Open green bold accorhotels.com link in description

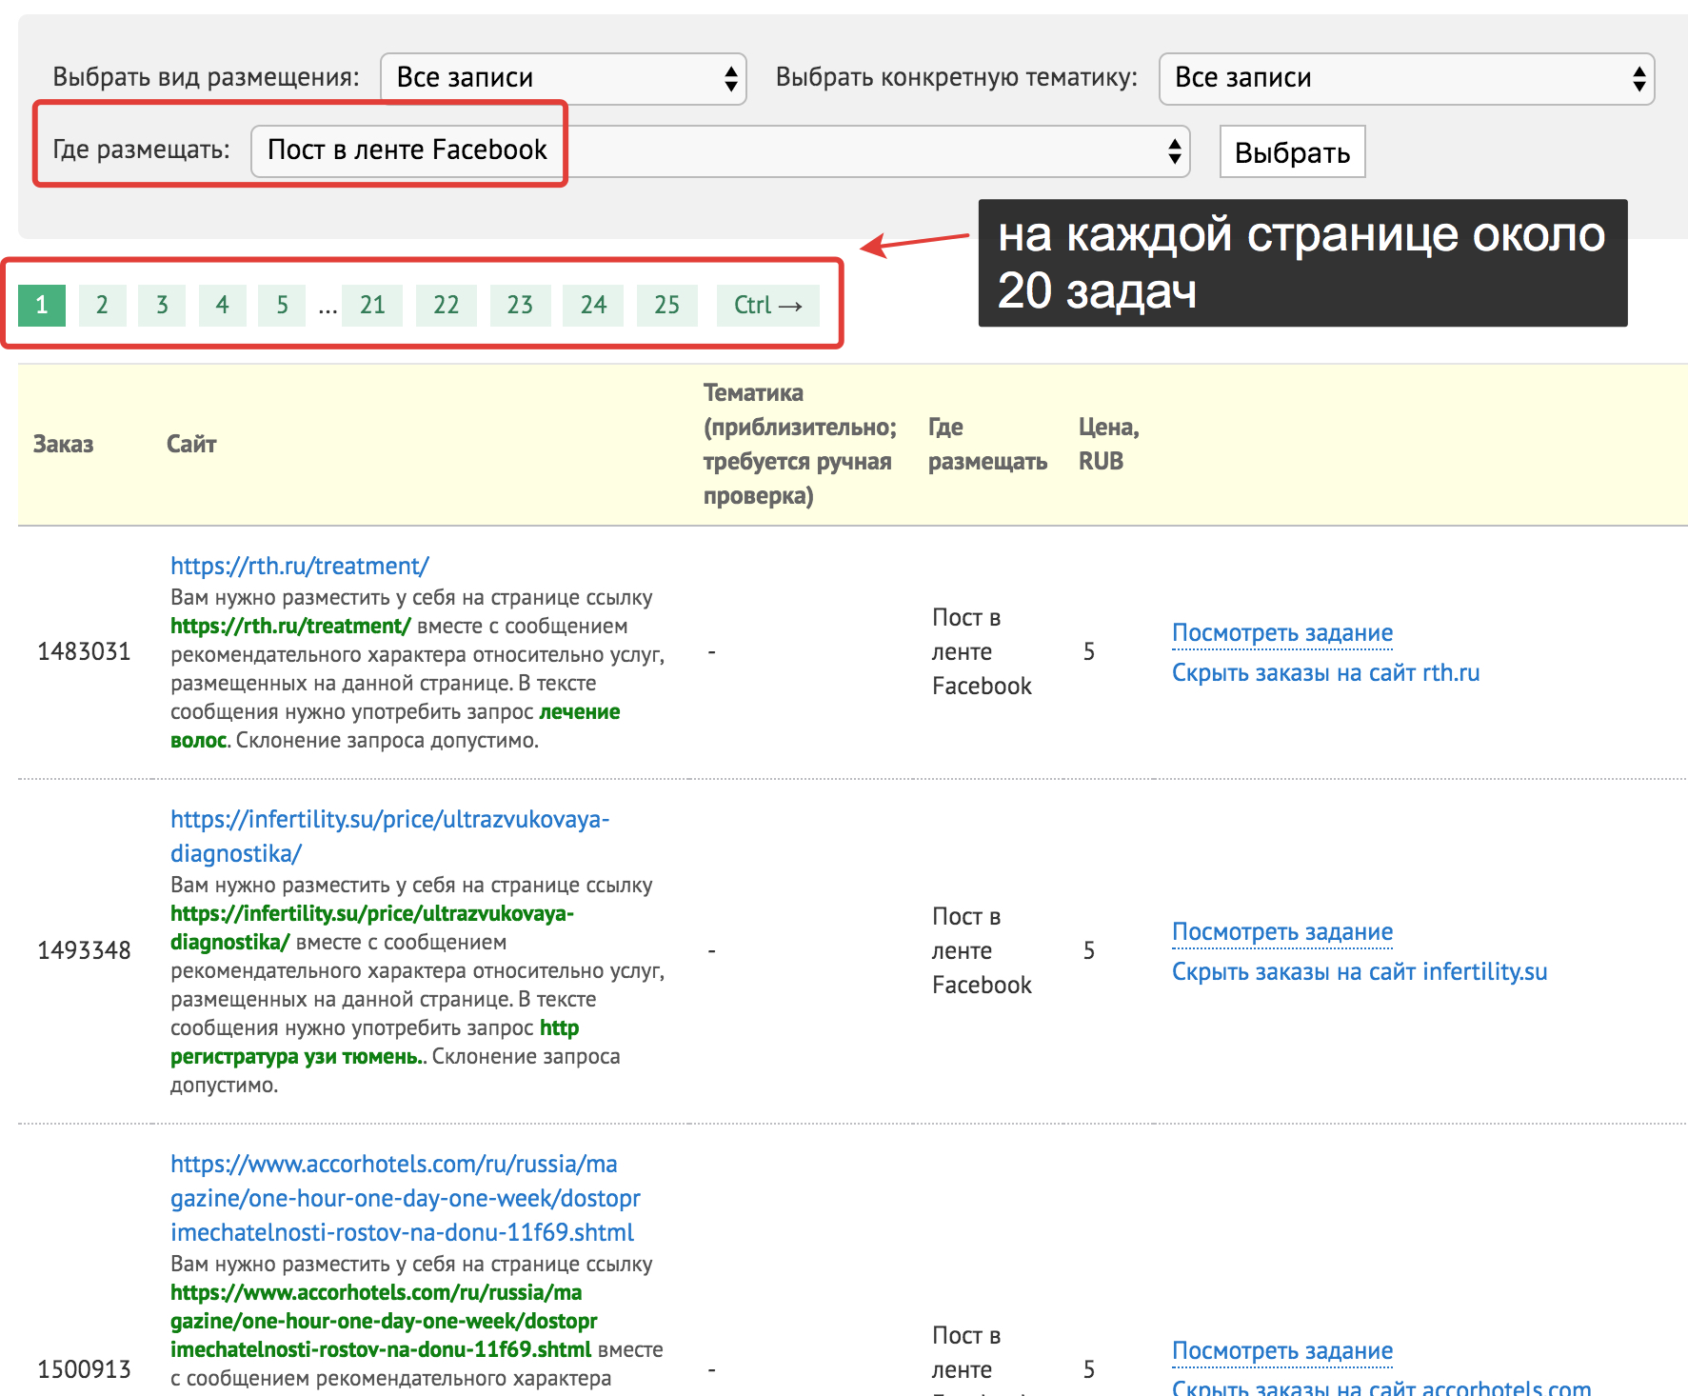(x=384, y=1321)
